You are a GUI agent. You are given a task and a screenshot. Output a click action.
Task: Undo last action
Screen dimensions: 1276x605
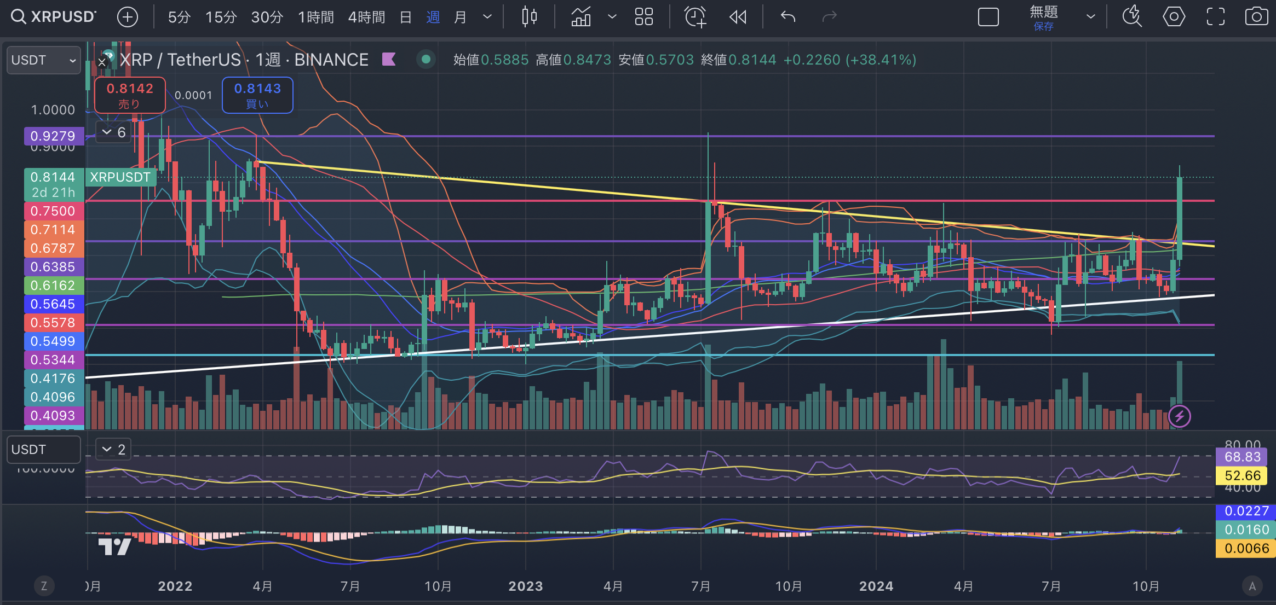(x=788, y=17)
